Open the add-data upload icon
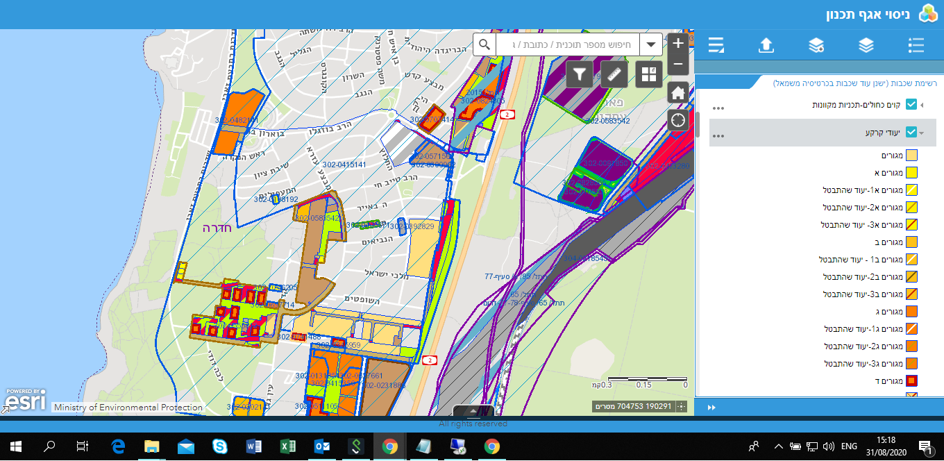Viewport: 944px width, 461px height. (766, 45)
